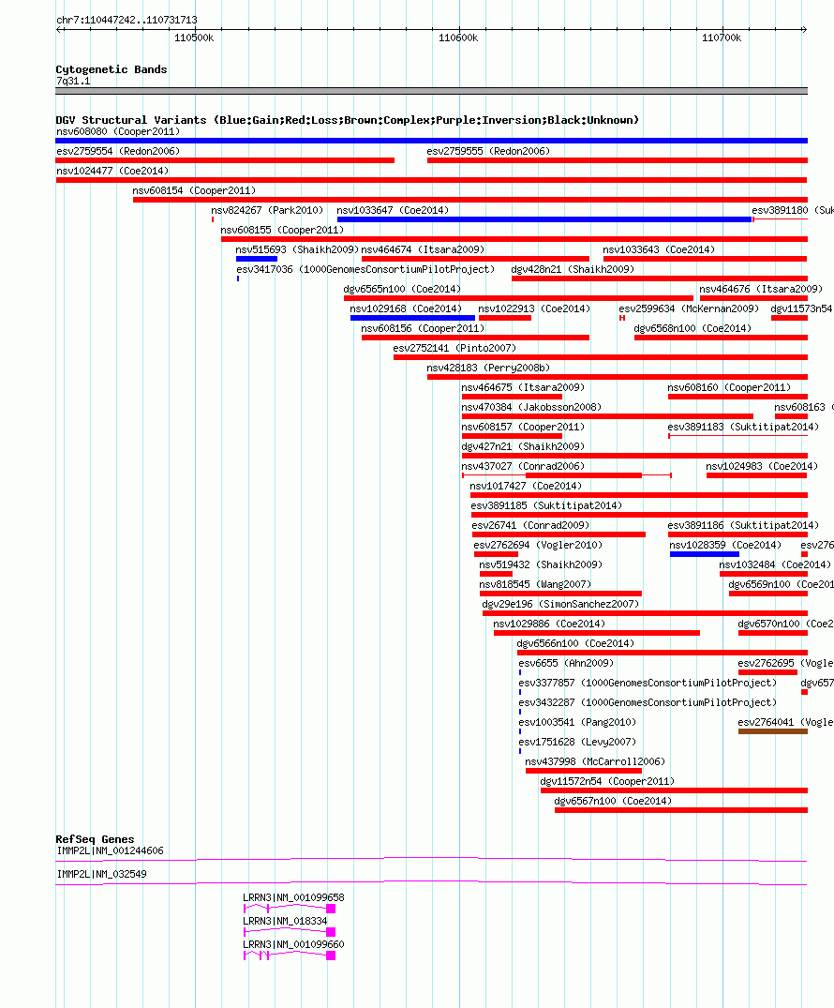Click the nsv608080 (Cooper2011) variant label
834x1008 pixels.
(x=118, y=132)
